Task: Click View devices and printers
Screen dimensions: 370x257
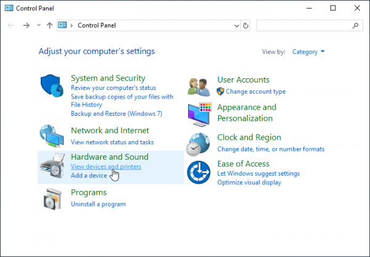Action: coord(106,166)
